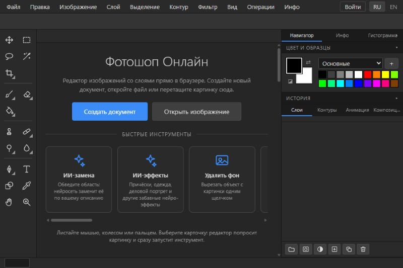The image size is (403, 268).
Task: Select the Zoom tool
Action: click(x=27, y=202)
